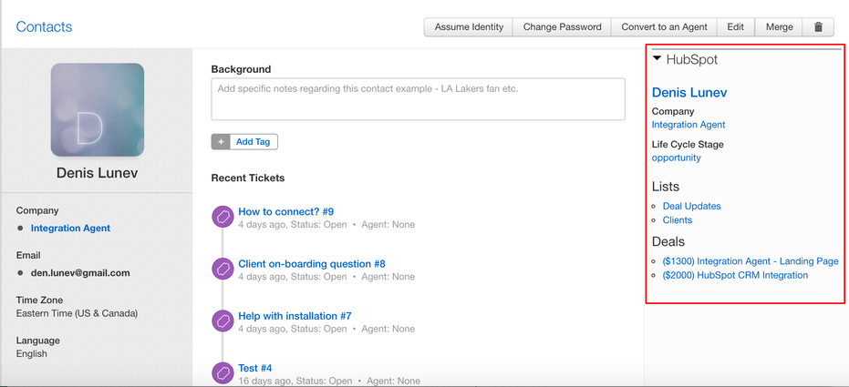Click Denis Lunev's avatar image
The width and height of the screenshot is (849, 387).
pyautogui.click(x=98, y=109)
